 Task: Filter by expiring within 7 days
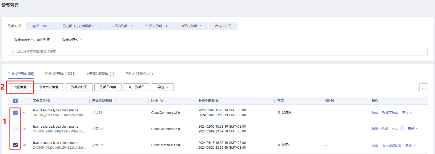(122, 26)
